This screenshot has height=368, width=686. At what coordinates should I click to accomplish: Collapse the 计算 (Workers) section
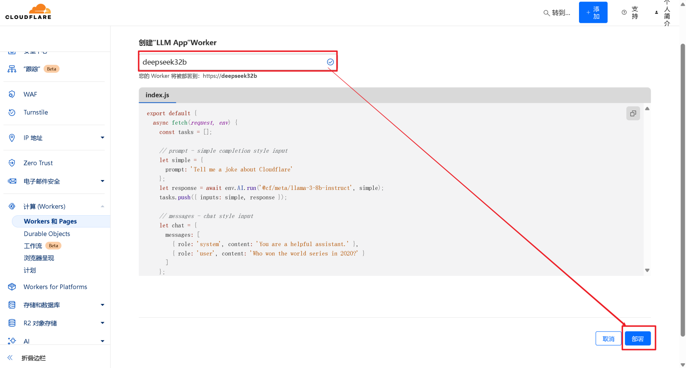click(102, 207)
